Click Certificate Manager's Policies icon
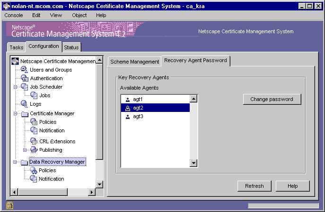 click(34, 122)
